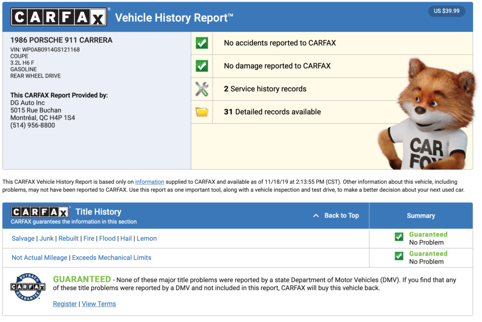Click the Back to Top chevron arrow
482x322 pixels.
point(316,216)
